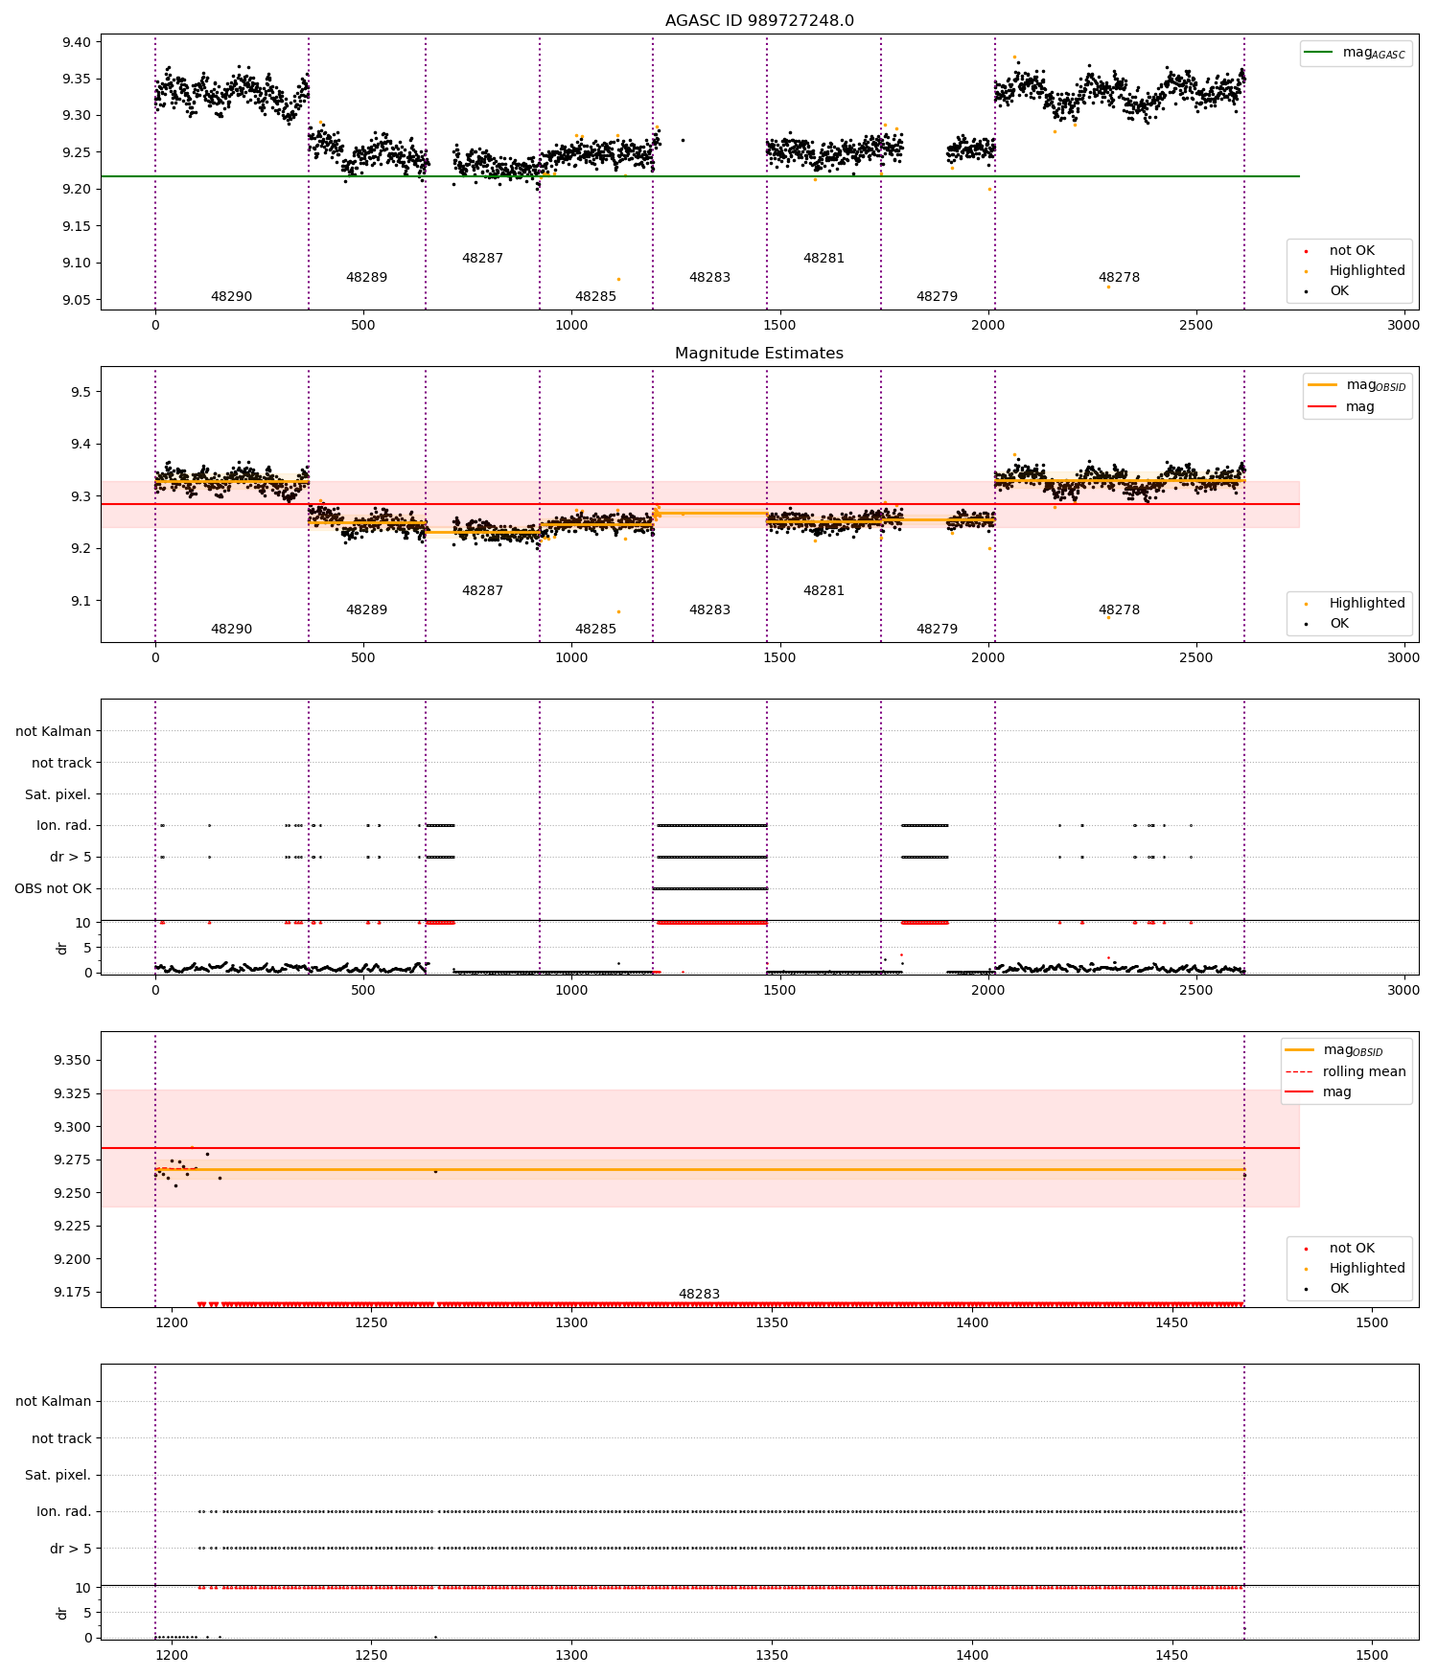1438x1677 pixels.
Task: Click 'Highlighted' in the zoomed plot legend
Action: click(x=1367, y=1269)
